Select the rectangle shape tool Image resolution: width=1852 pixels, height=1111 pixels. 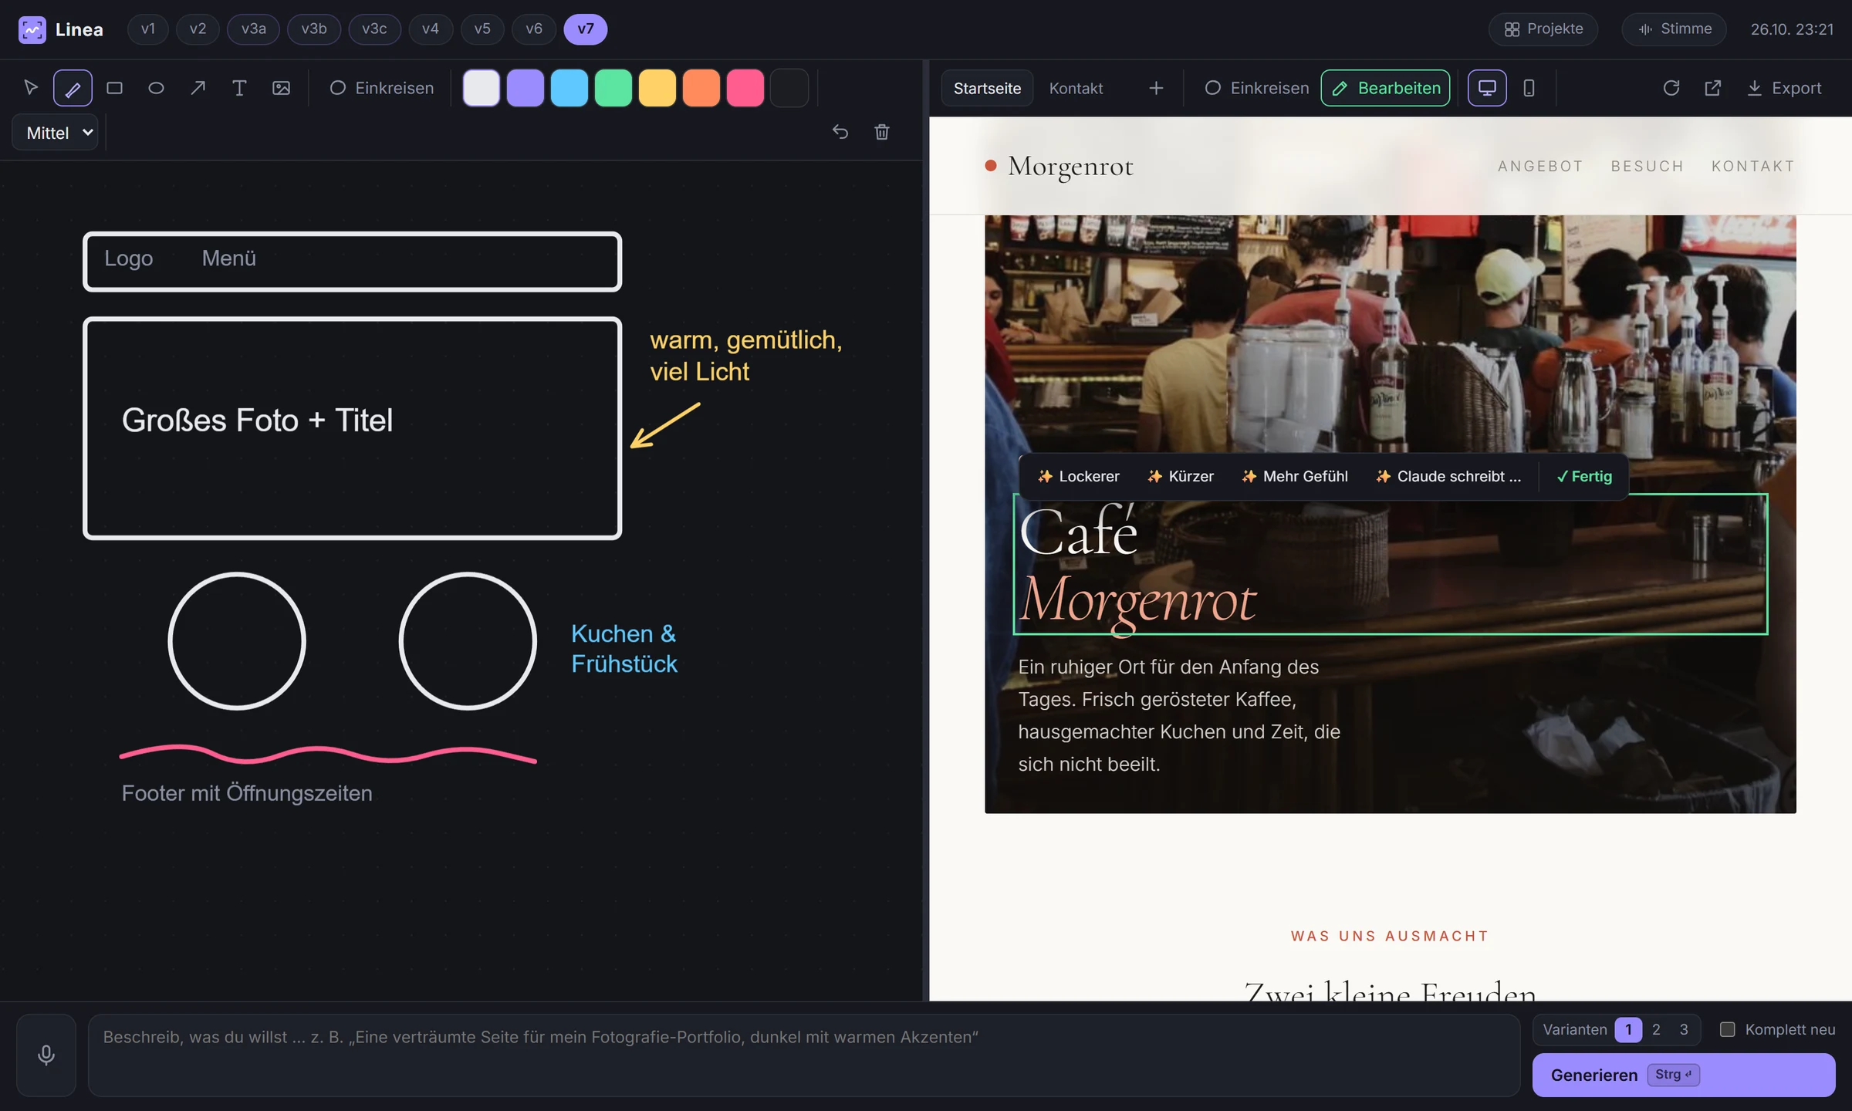[x=114, y=88]
